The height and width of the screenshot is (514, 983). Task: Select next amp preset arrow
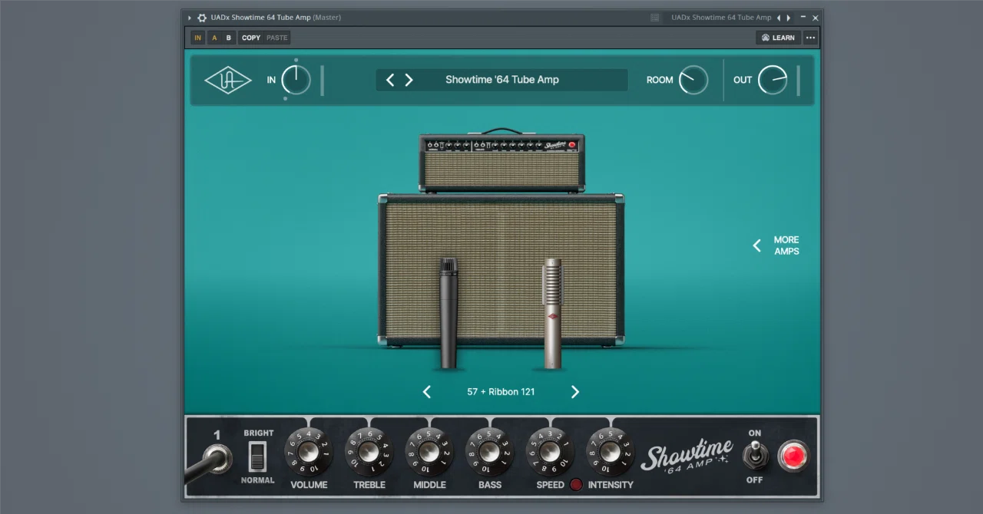coord(409,80)
